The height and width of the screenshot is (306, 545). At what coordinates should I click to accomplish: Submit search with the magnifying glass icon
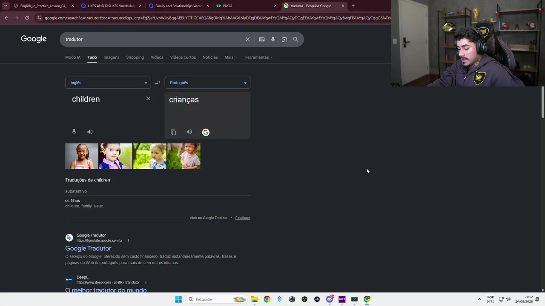coord(295,39)
